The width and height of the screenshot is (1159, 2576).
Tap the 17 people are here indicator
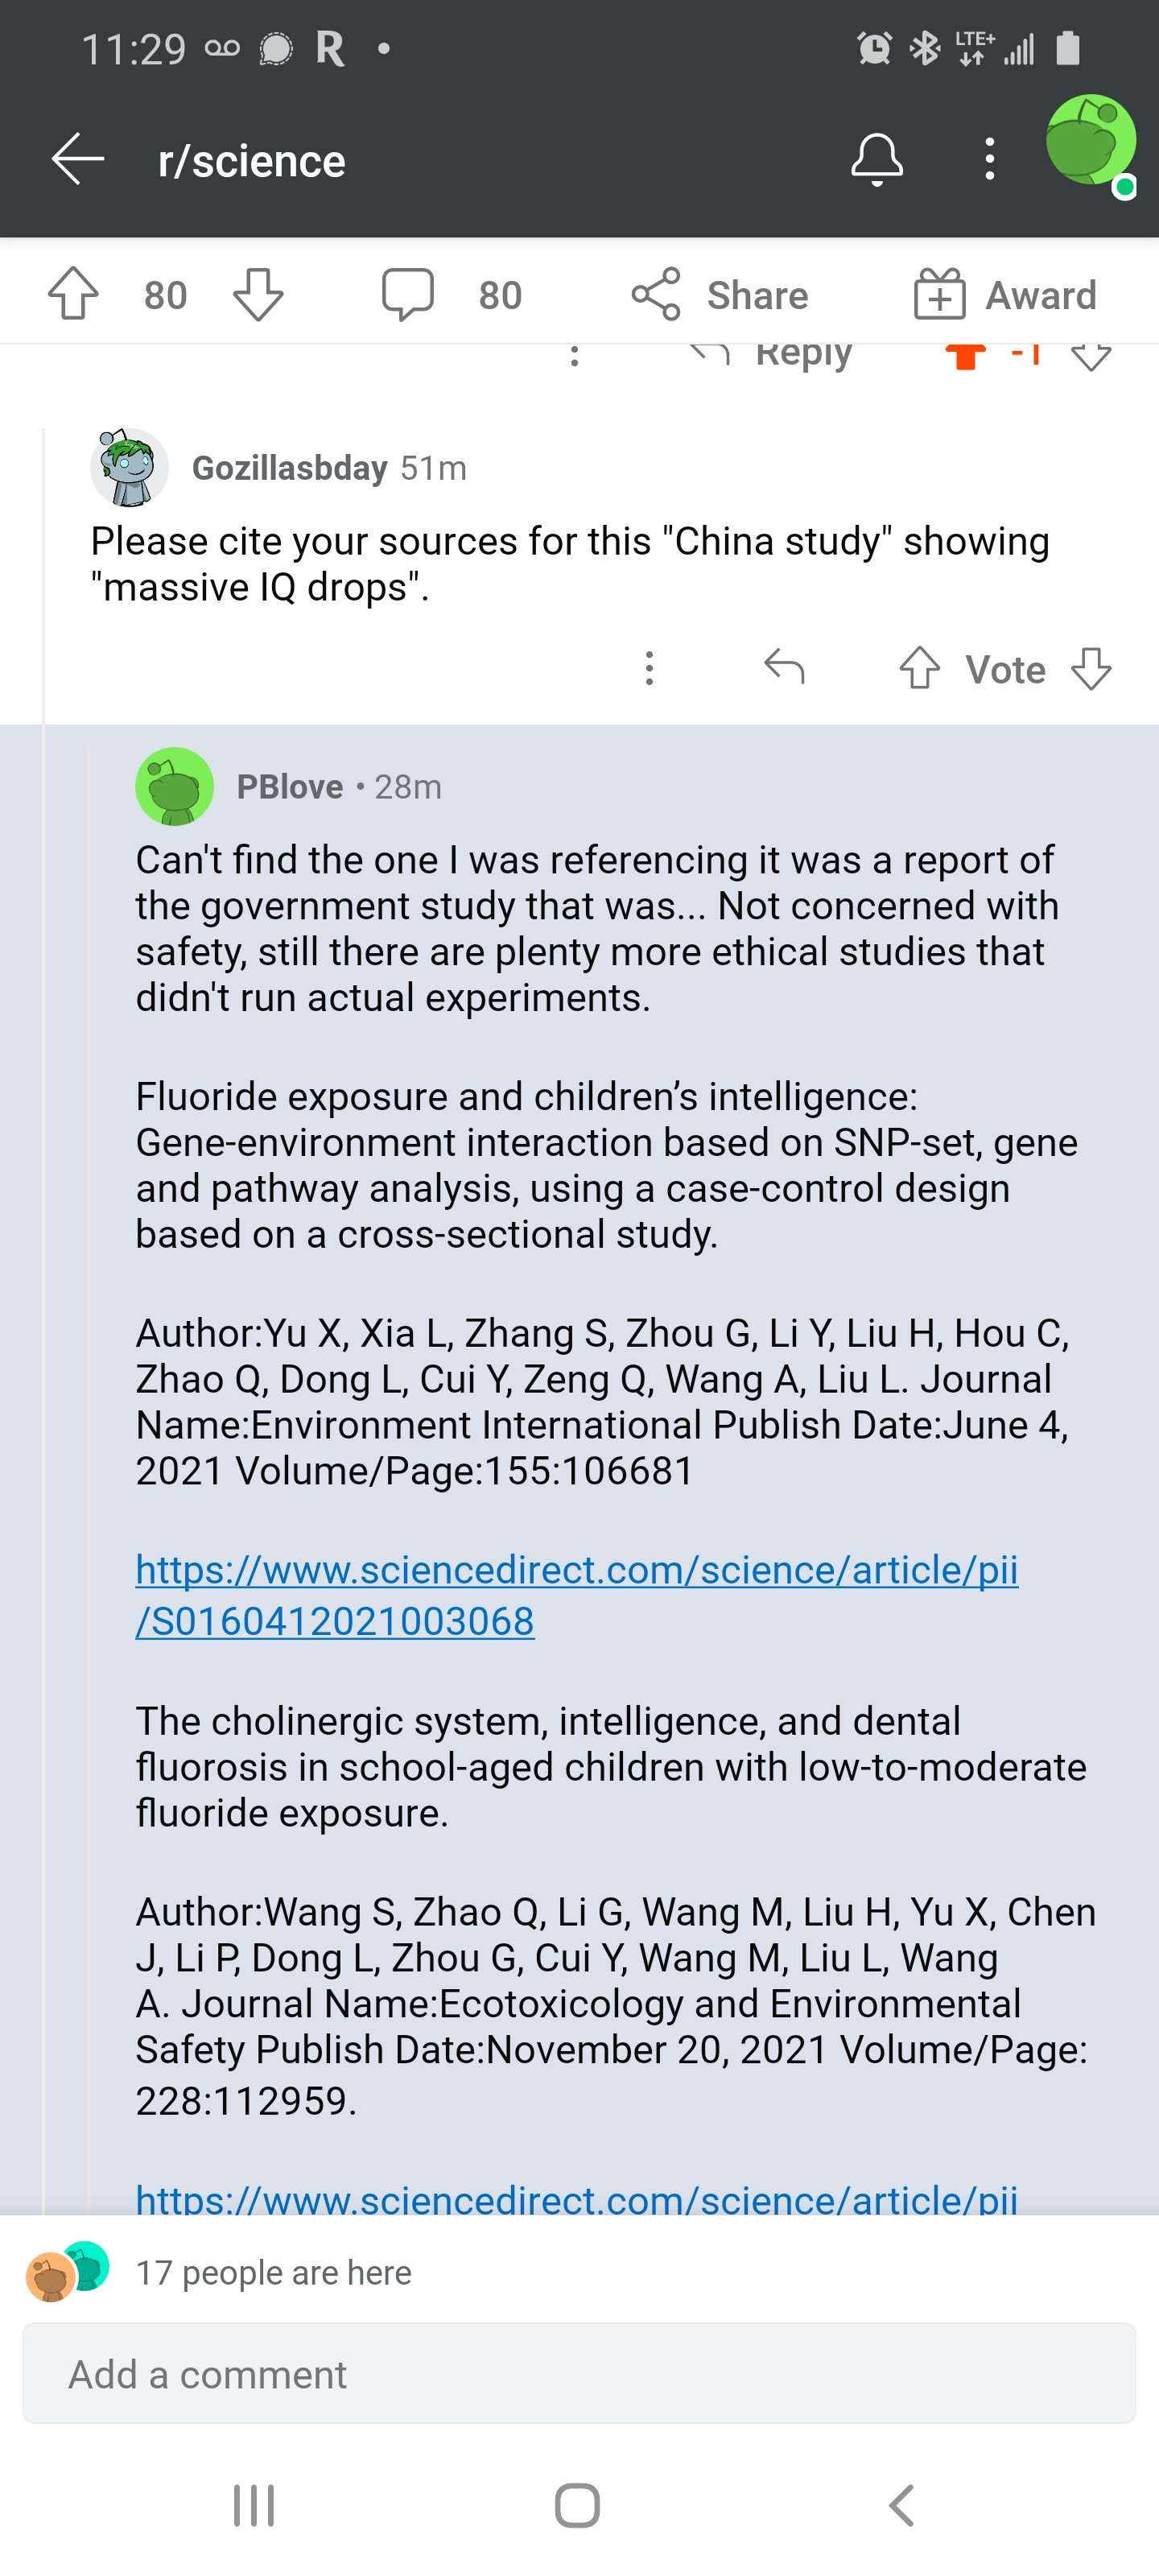tap(218, 2272)
